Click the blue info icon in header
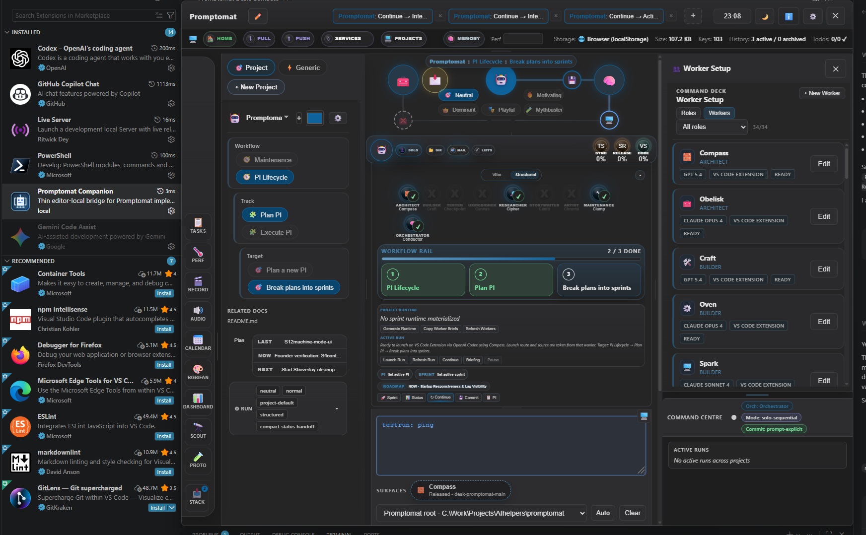Screen dimensions: 866x535 [789, 16]
